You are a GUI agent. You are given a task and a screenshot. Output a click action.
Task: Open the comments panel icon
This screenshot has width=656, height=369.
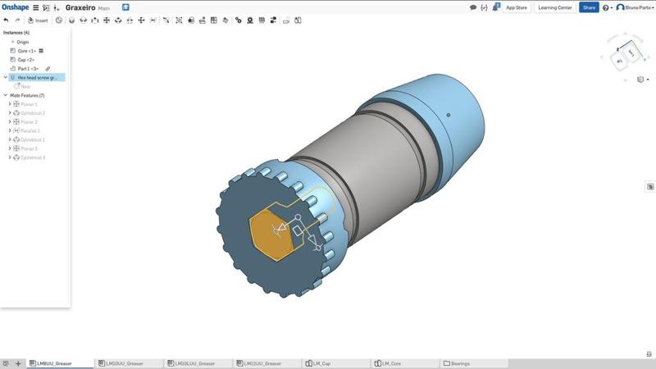tap(473, 7)
